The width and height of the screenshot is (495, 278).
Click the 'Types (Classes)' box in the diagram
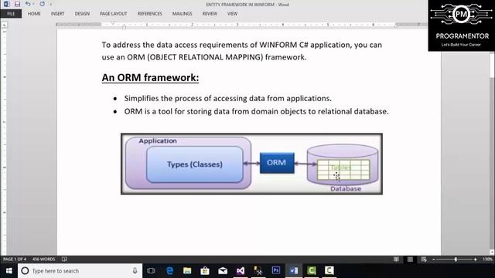point(195,164)
